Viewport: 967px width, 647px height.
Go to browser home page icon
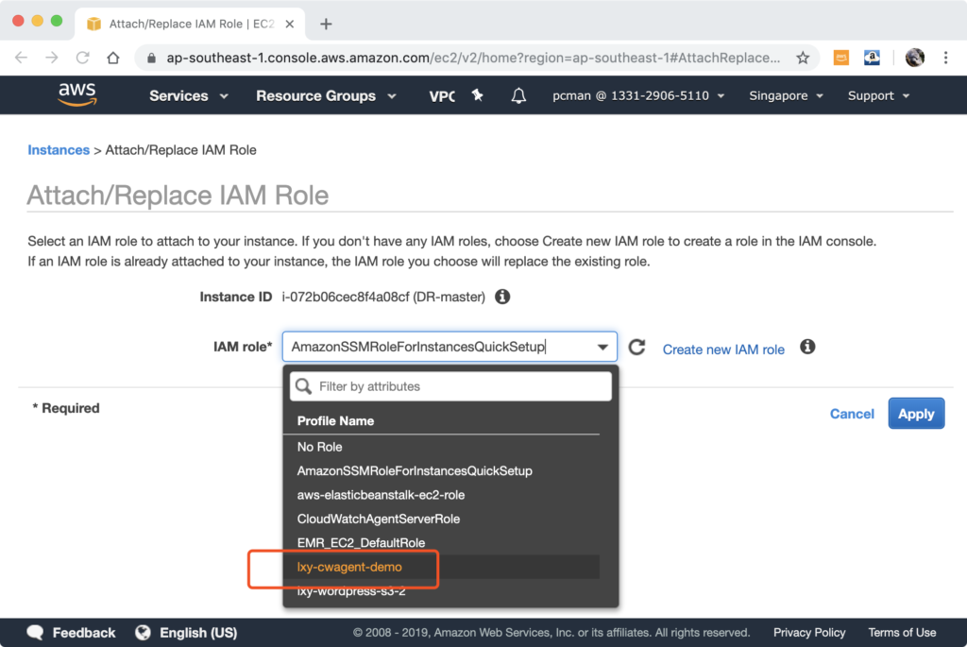(113, 58)
